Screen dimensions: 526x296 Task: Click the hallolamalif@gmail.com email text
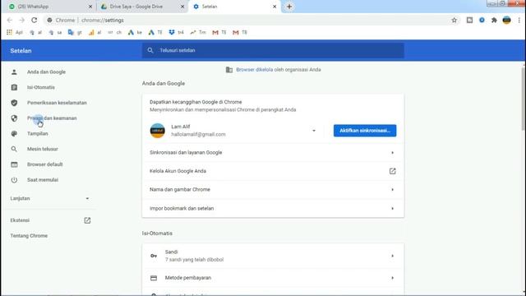(x=198, y=134)
